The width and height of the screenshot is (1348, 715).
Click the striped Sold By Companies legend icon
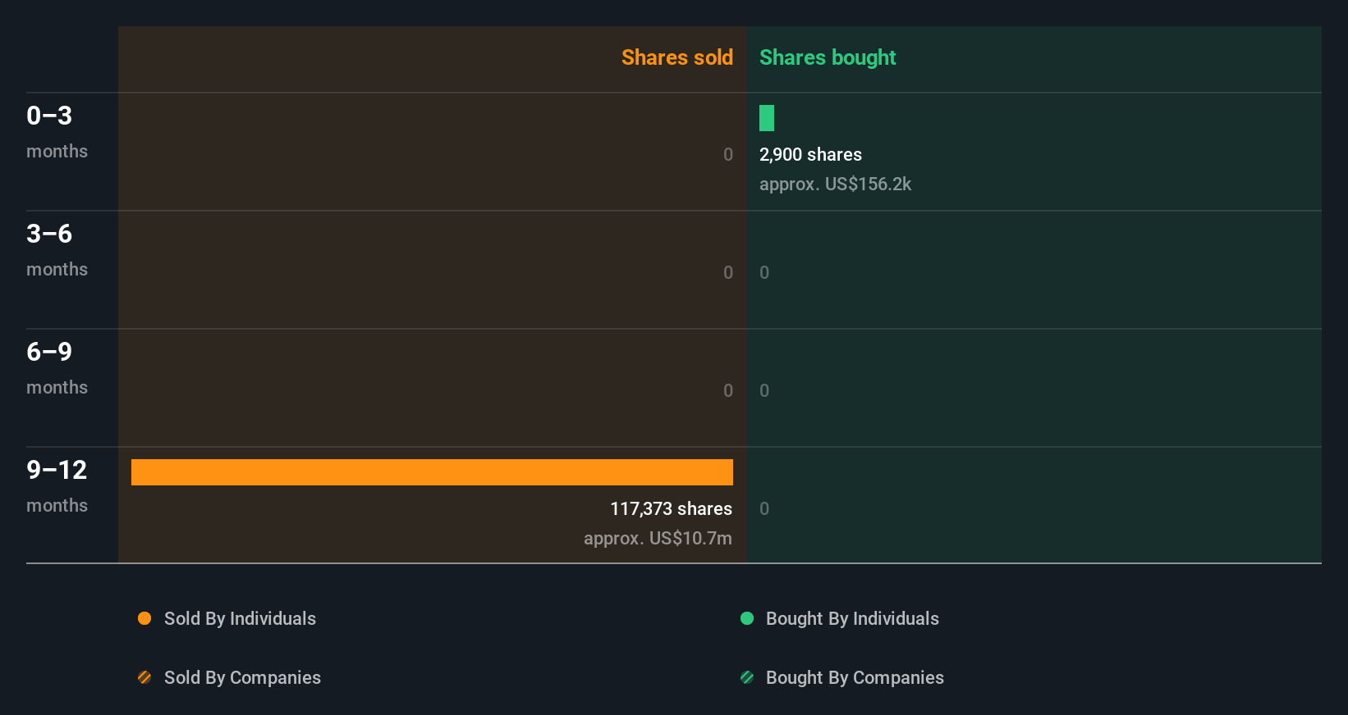tap(144, 677)
